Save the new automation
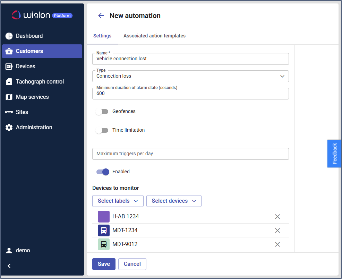This screenshot has width=342, height=279. tap(104, 264)
